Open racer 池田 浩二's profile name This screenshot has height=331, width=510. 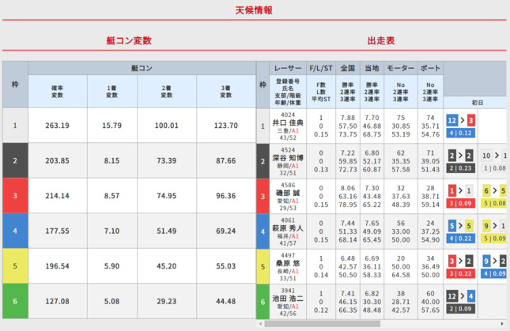288,299
